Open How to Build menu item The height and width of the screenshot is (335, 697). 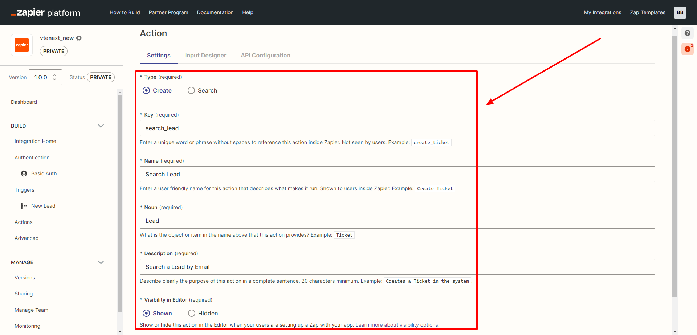pyautogui.click(x=125, y=12)
